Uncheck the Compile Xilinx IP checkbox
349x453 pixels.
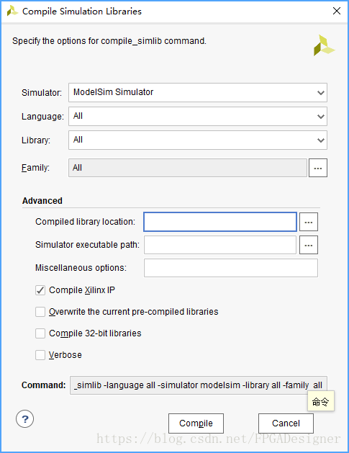pyautogui.click(x=40, y=290)
